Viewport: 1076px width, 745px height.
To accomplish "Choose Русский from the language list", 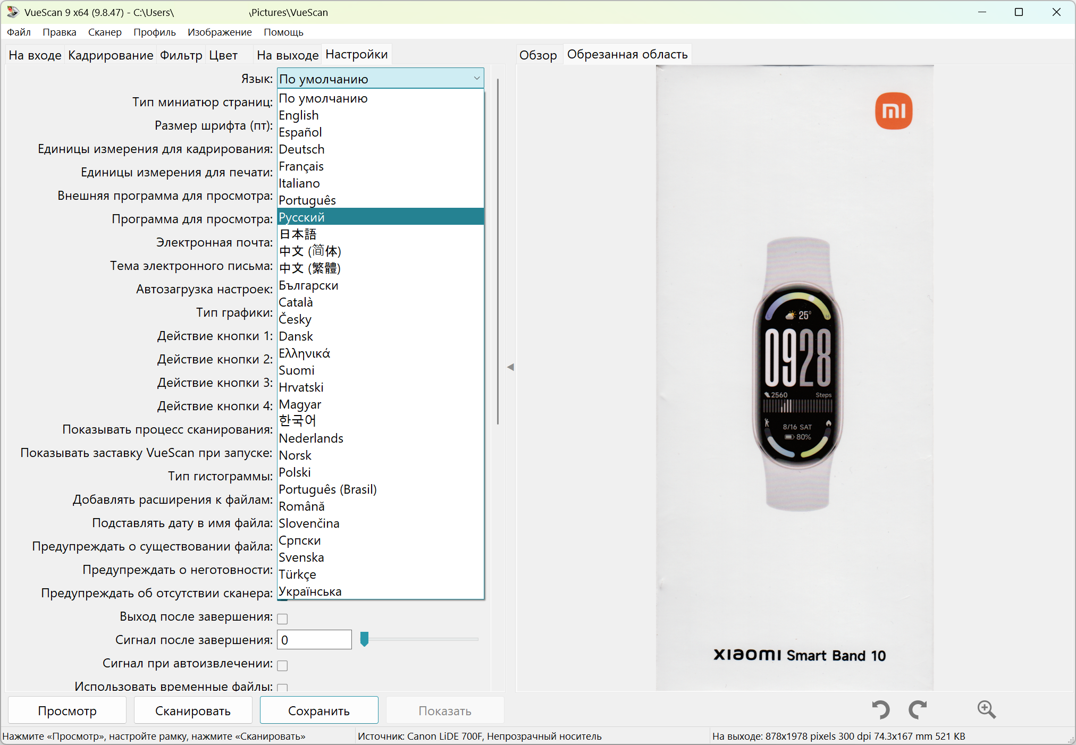I will click(381, 217).
